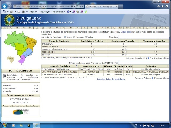
Task: Go to Próximo page of municipalities
Action: 158,58
